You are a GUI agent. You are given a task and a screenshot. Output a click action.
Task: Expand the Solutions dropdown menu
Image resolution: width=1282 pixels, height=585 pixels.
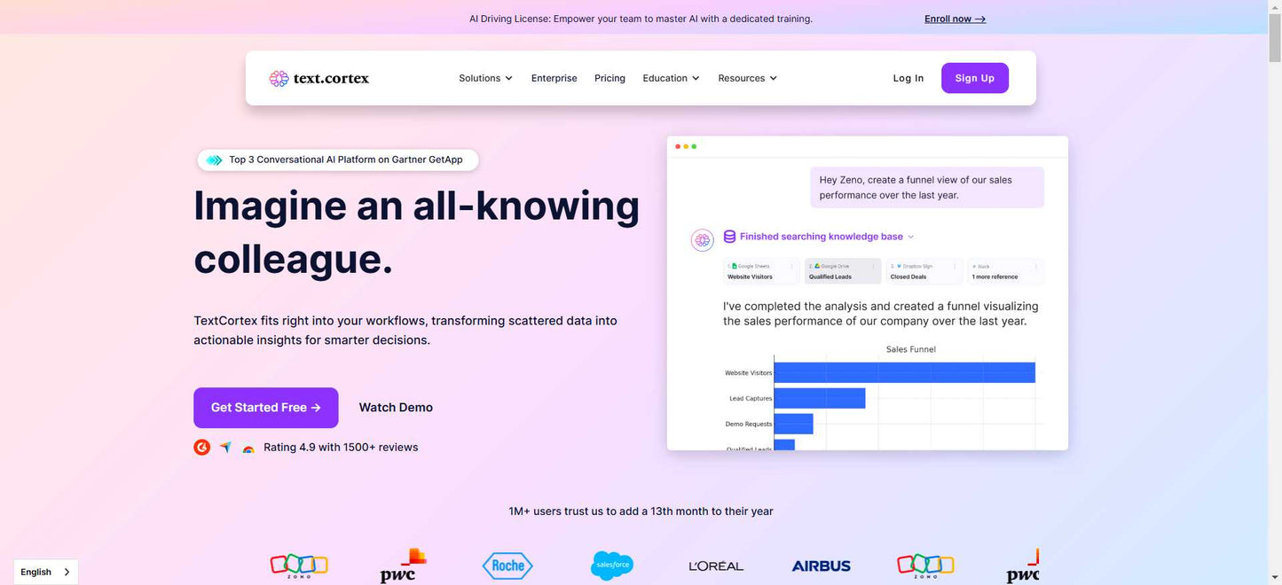tap(485, 78)
